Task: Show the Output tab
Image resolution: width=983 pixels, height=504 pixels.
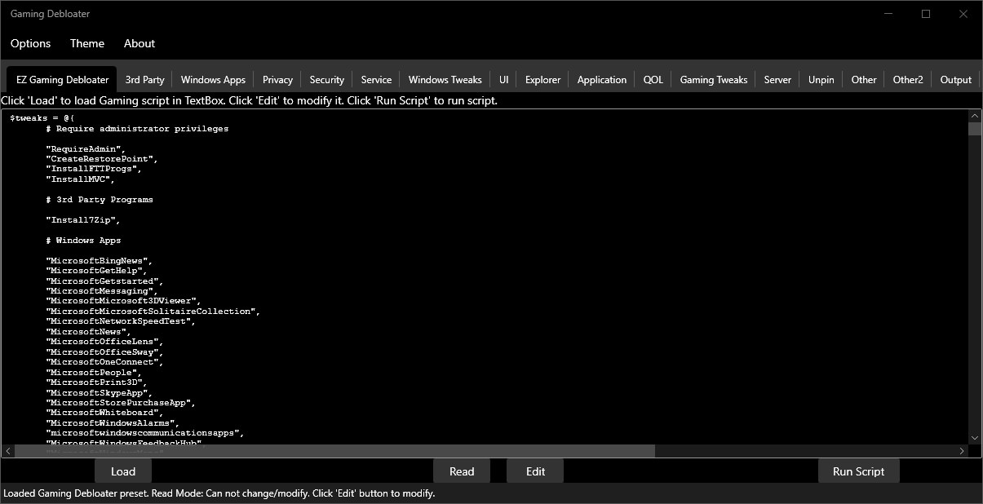Action: 955,80
